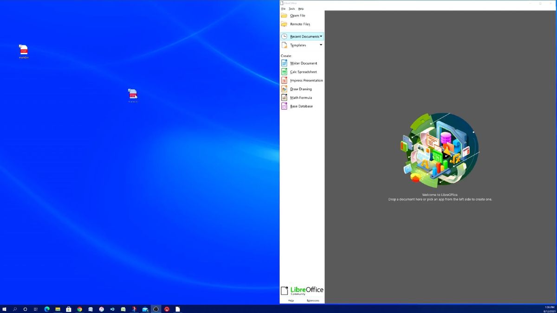This screenshot has height=313, width=557.
Task: Open the Help menu
Action: point(300,8)
